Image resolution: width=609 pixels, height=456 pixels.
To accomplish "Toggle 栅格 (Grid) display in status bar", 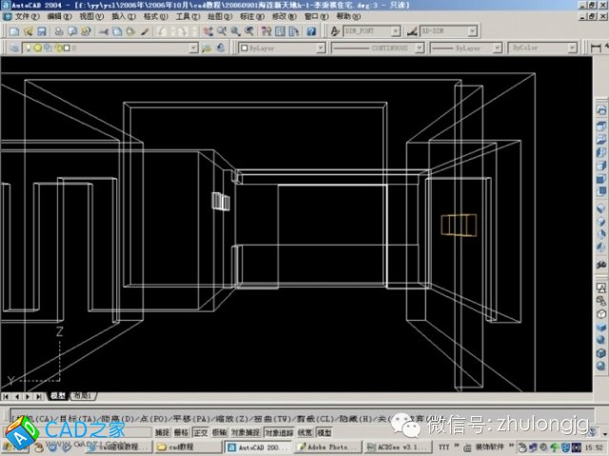I will click(182, 432).
